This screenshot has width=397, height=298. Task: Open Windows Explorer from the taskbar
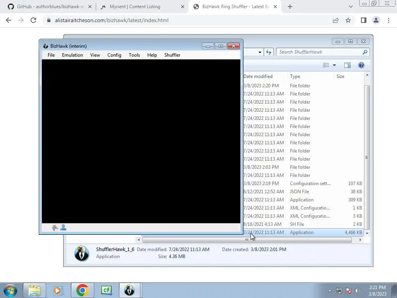click(35, 290)
